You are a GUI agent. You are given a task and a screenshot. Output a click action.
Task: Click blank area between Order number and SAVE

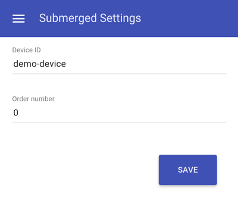(x=119, y=139)
